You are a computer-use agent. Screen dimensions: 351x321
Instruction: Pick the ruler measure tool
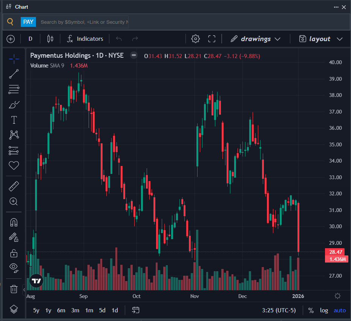(14, 186)
